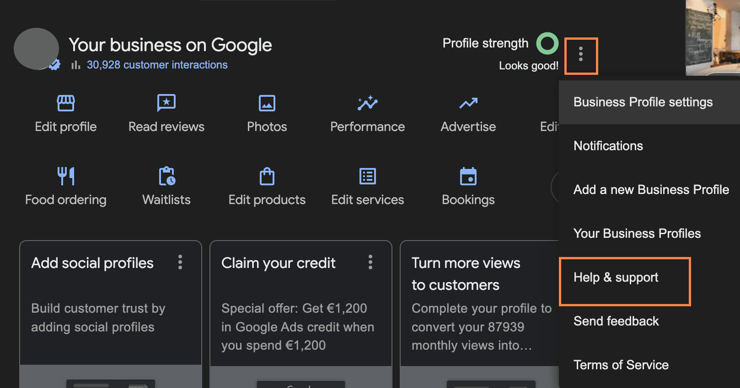The width and height of the screenshot is (740, 388).
Task: Open the Edit profile storefront icon
Action: pos(66,103)
